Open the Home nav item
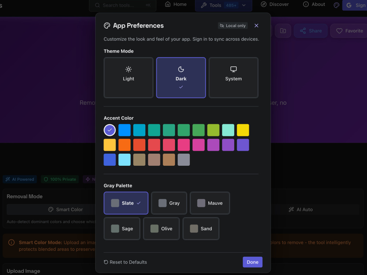367x275 pixels. 176,4
